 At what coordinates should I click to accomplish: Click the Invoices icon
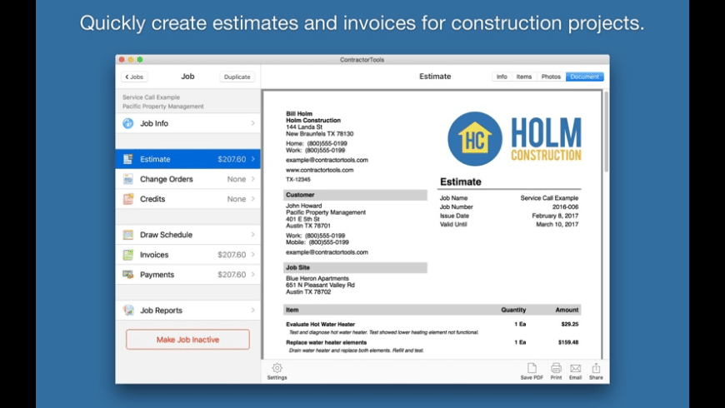point(128,255)
